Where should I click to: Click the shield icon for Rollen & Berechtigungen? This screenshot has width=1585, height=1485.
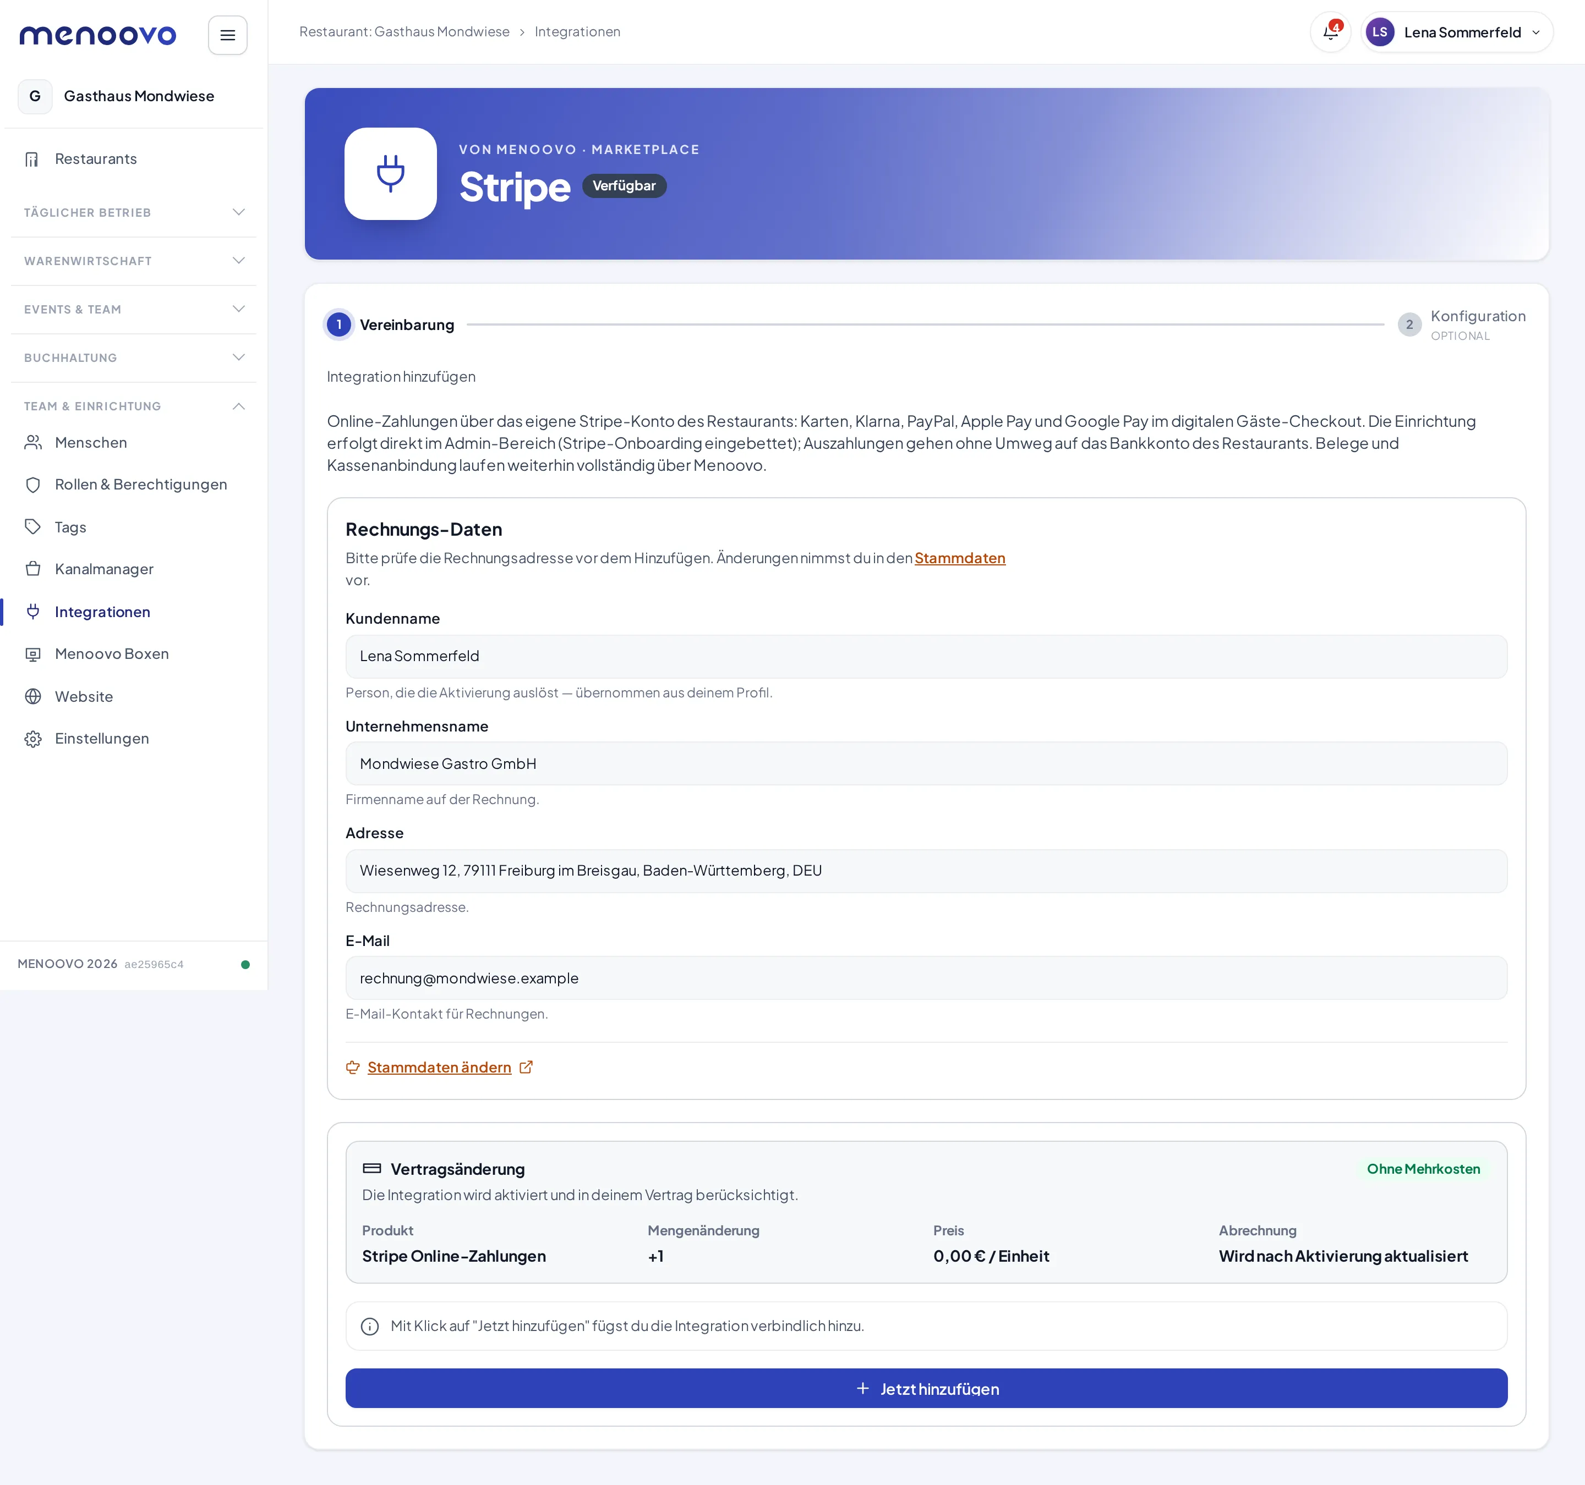[32, 485]
